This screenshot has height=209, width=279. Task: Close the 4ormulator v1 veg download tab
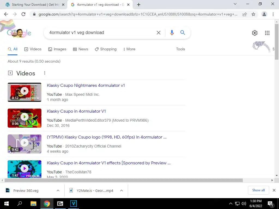(x=128, y=5)
